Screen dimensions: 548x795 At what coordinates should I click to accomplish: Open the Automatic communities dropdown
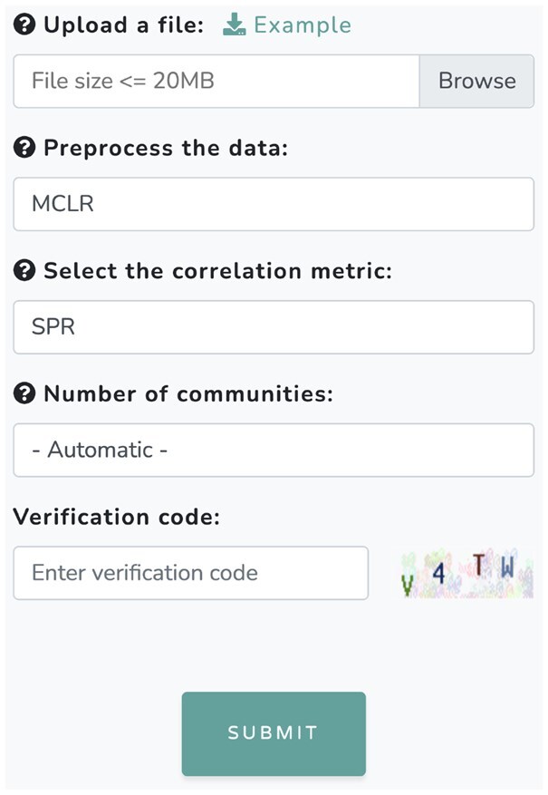(x=274, y=451)
